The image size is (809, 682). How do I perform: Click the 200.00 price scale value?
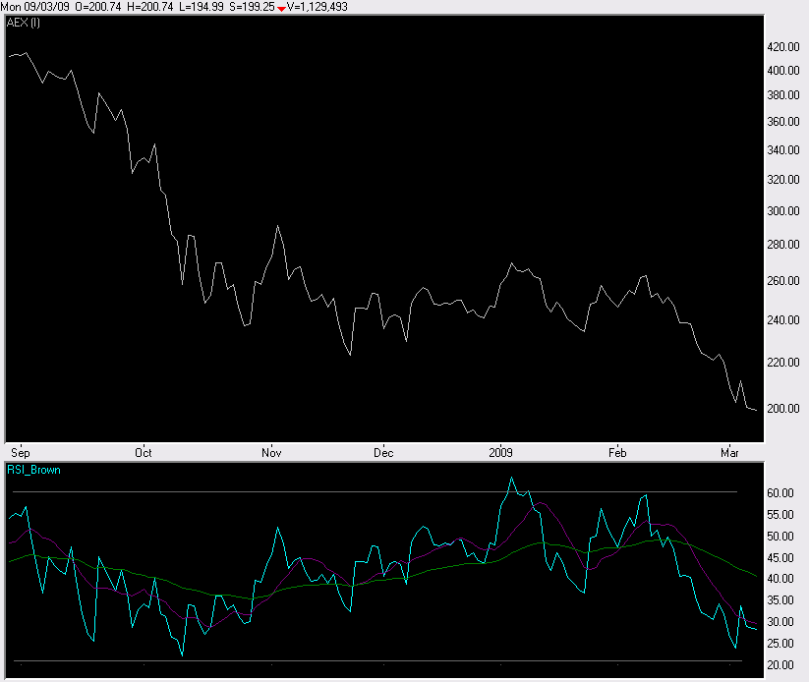tap(782, 409)
